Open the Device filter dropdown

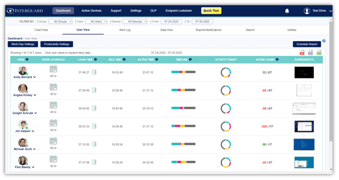click(x=135, y=21)
